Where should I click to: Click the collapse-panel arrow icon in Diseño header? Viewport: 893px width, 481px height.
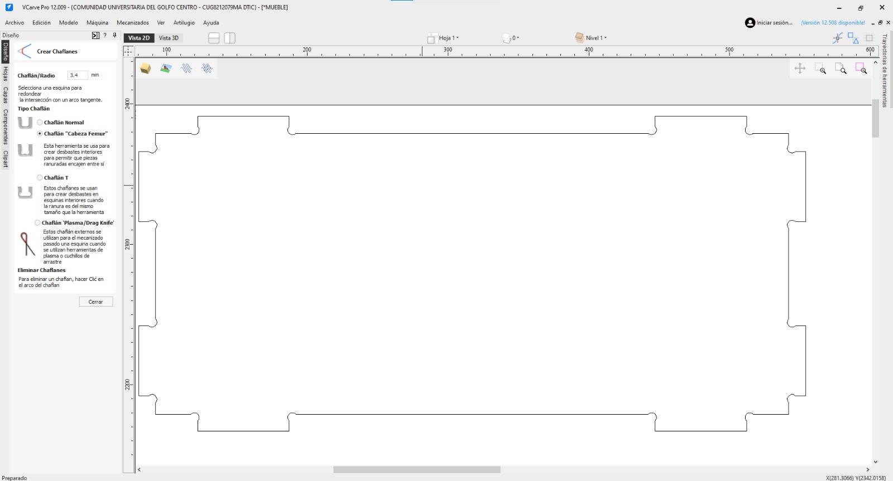pyautogui.click(x=95, y=35)
